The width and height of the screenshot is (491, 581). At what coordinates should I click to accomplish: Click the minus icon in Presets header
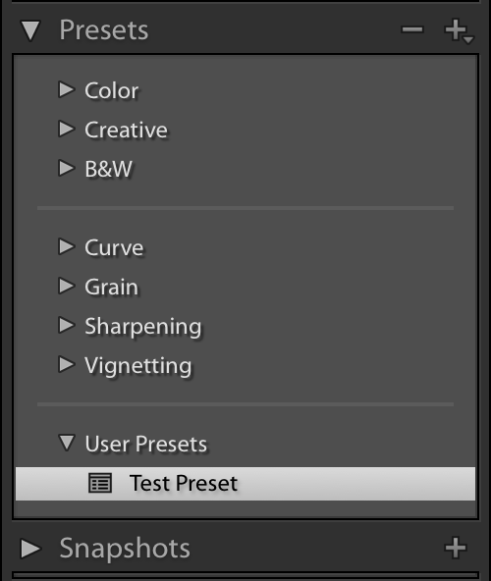click(x=412, y=29)
